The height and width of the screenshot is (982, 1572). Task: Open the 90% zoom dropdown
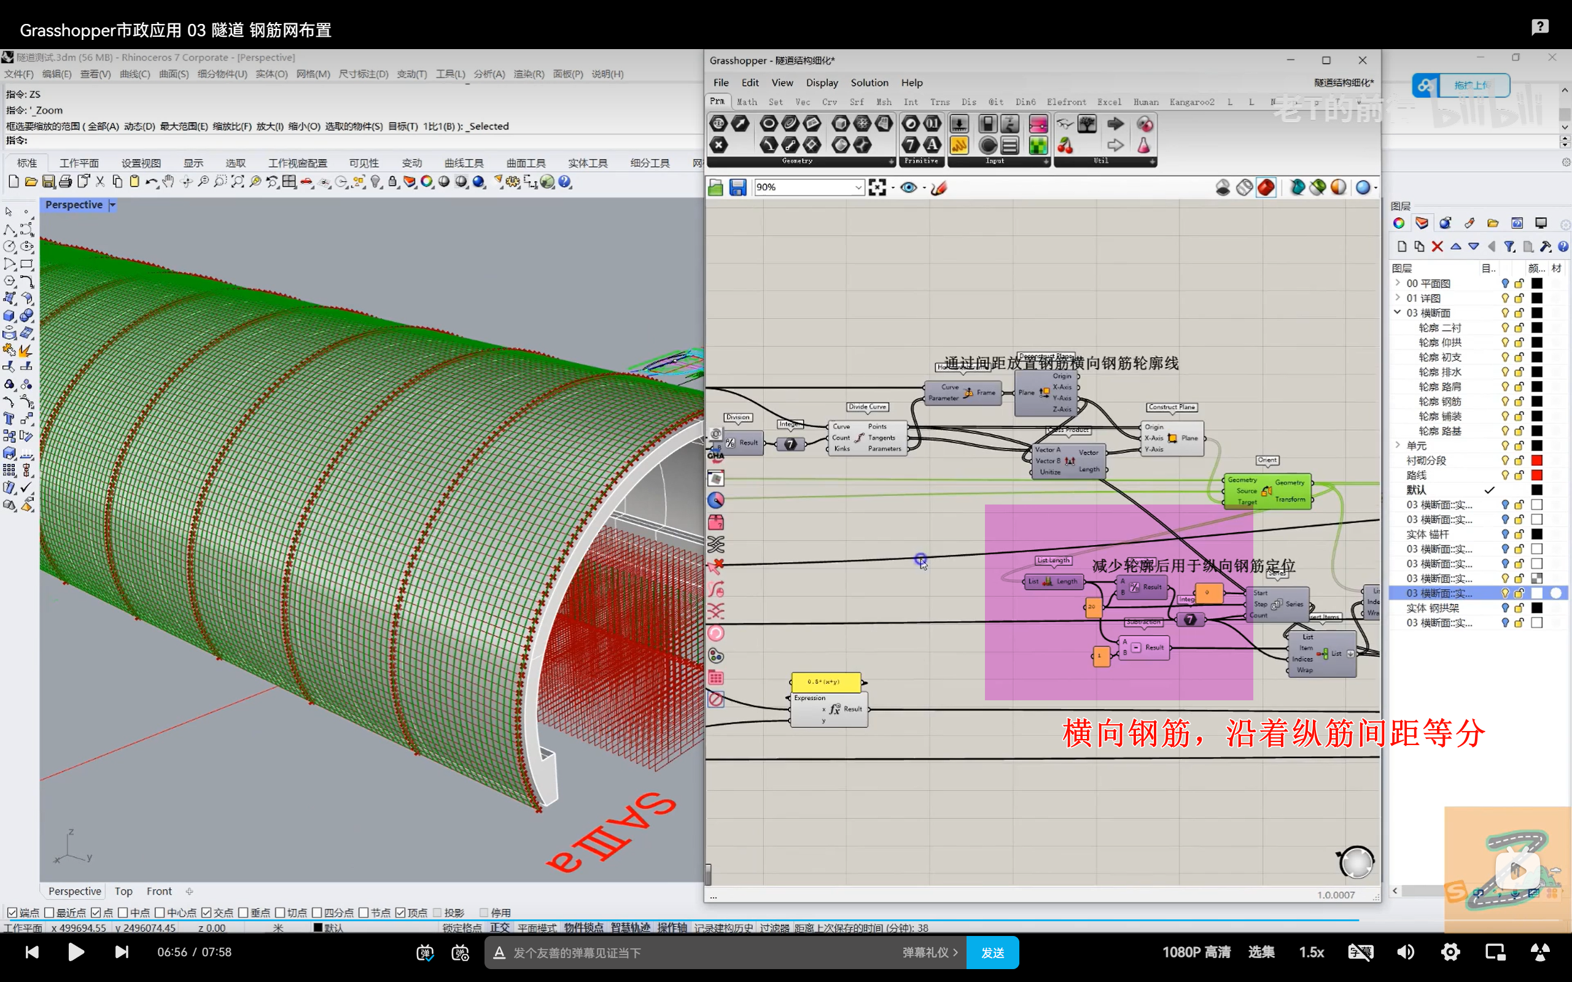857,188
